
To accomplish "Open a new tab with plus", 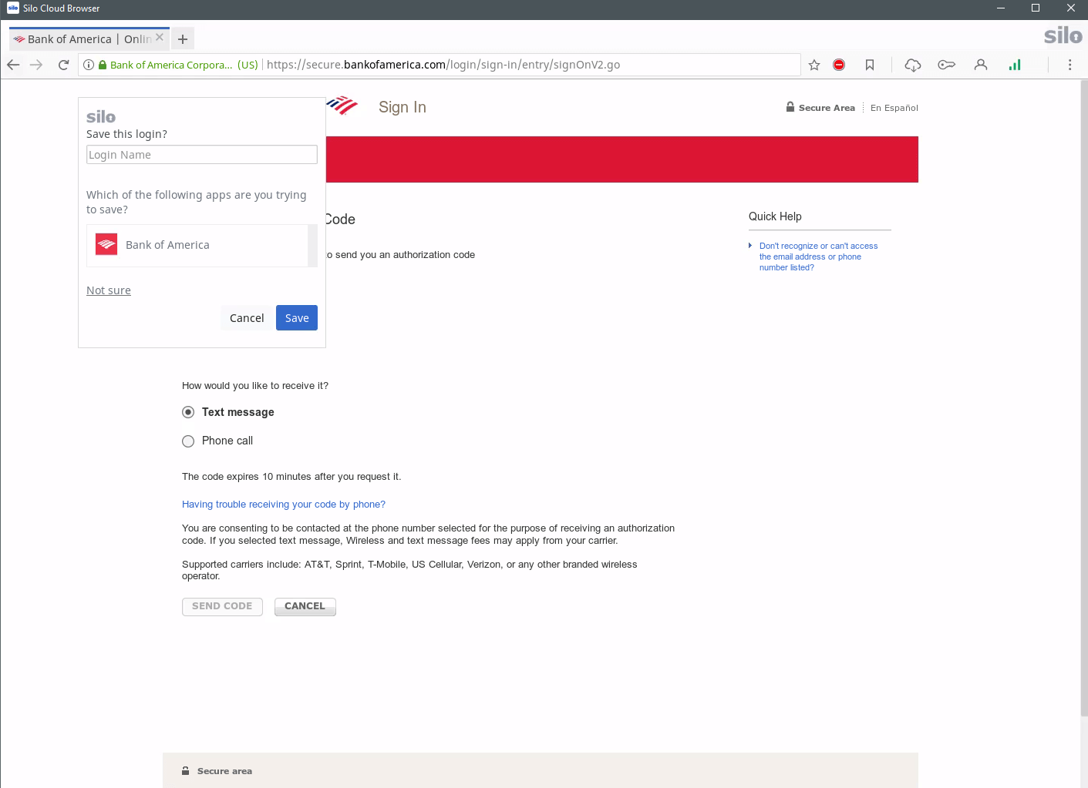I will pos(183,39).
